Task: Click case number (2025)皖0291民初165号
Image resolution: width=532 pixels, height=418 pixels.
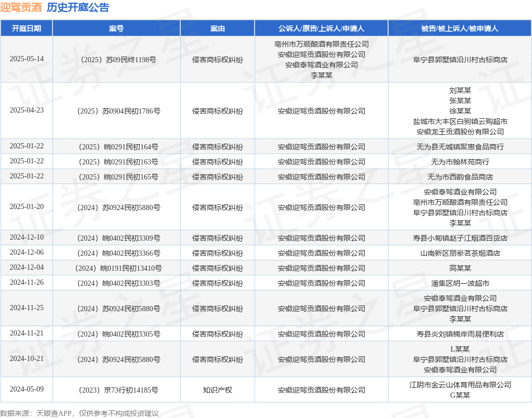Action: click(118, 177)
